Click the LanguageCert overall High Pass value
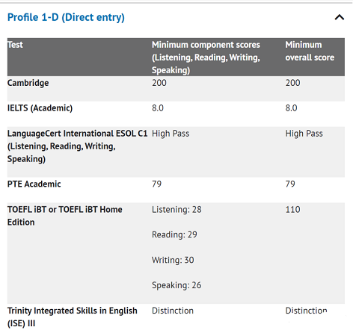 [304, 134]
